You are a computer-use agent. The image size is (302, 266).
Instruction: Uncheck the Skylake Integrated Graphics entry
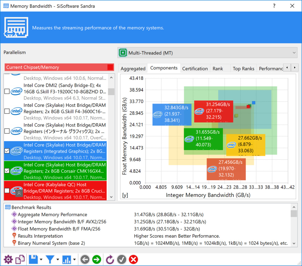click(7, 151)
